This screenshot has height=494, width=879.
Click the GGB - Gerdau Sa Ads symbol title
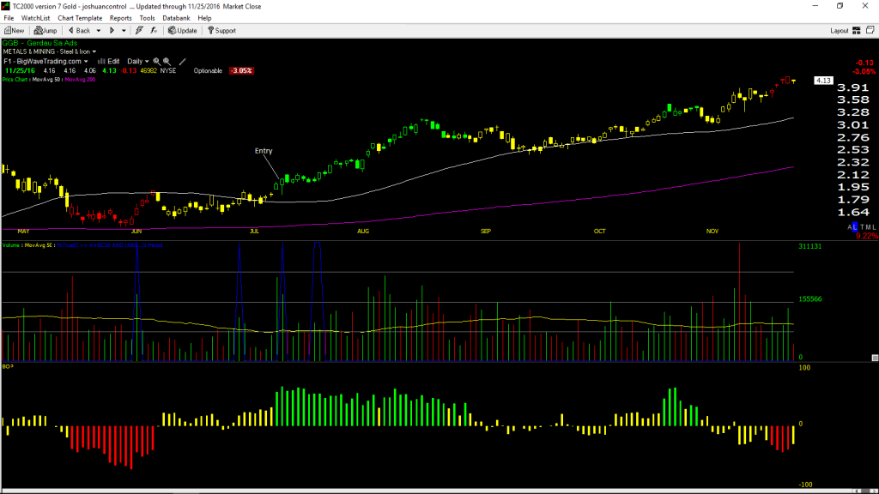click(39, 43)
